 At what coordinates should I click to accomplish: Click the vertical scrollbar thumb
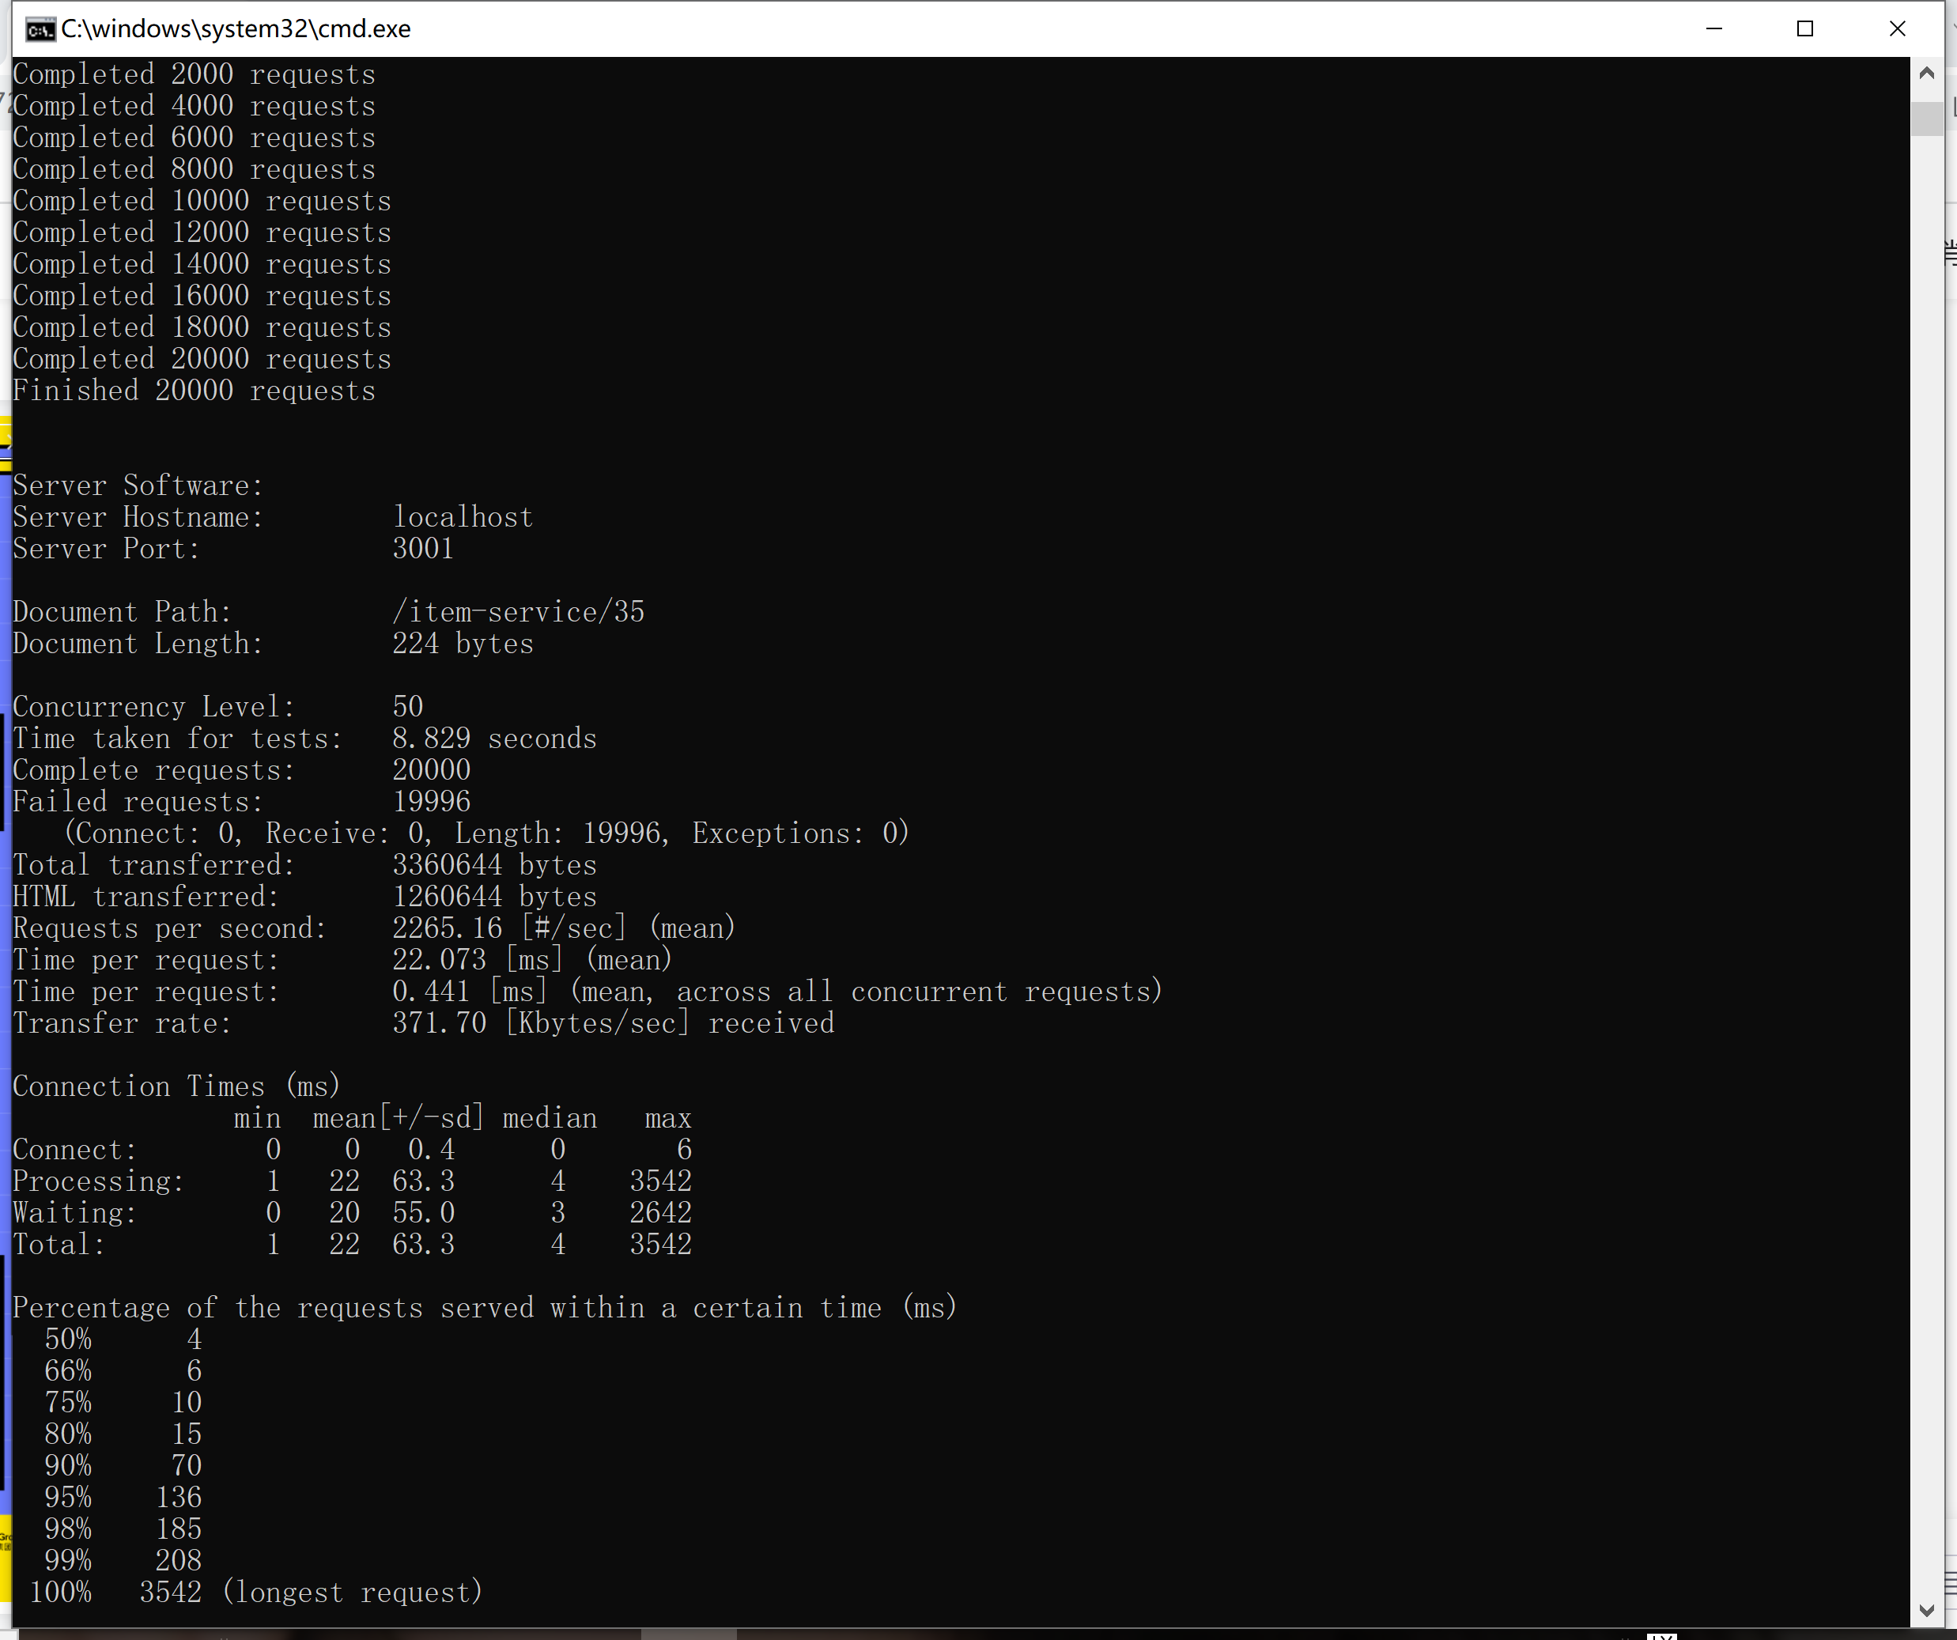[1926, 119]
